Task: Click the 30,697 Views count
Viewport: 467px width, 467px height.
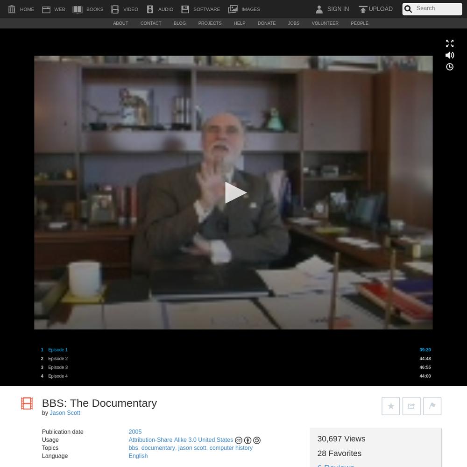Action: (x=341, y=439)
